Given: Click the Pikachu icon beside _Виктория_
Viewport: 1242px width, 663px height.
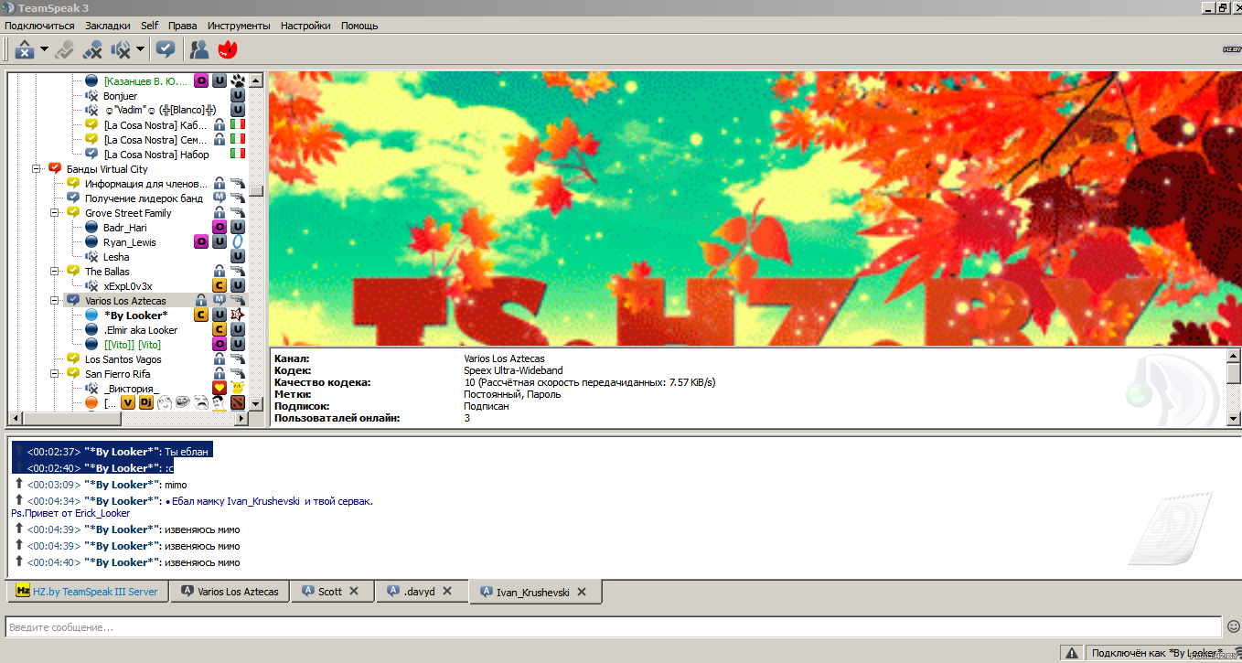Looking at the screenshot, I should point(238,389).
